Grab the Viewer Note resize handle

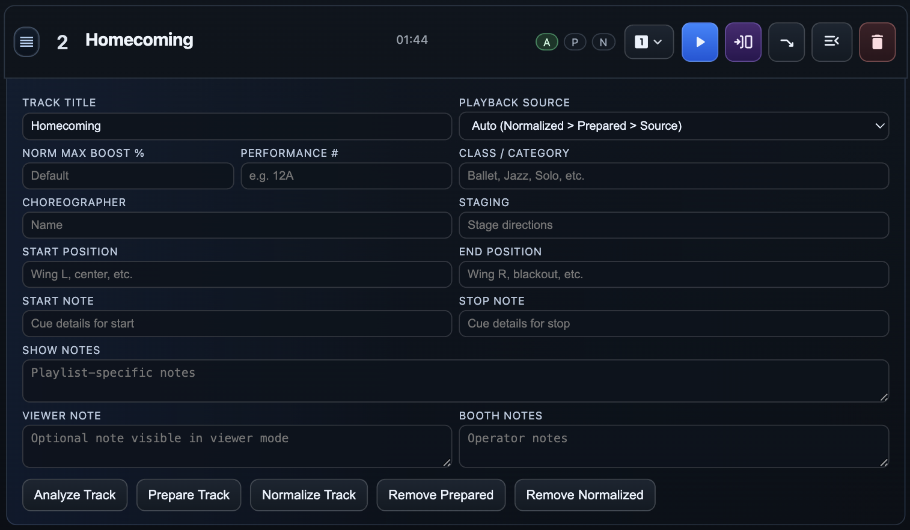tap(447, 463)
